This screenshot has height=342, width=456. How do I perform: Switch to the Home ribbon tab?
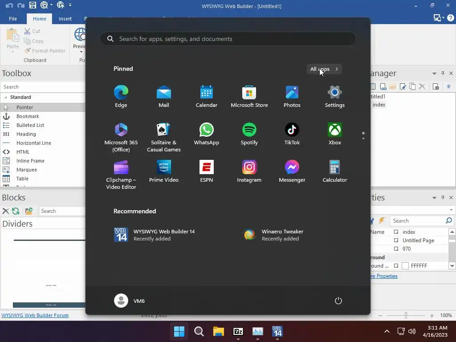point(40,19)
